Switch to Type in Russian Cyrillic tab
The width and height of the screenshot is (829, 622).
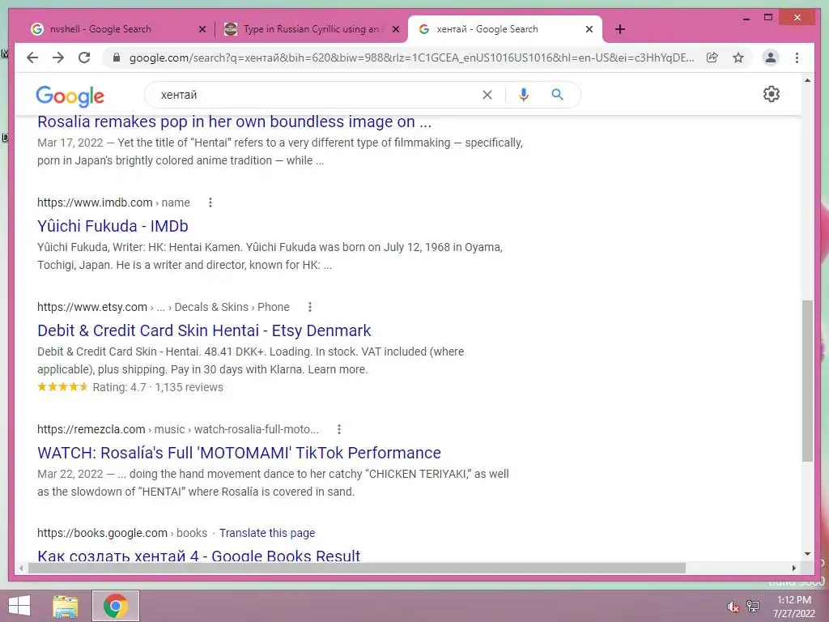tap(311, 29)
